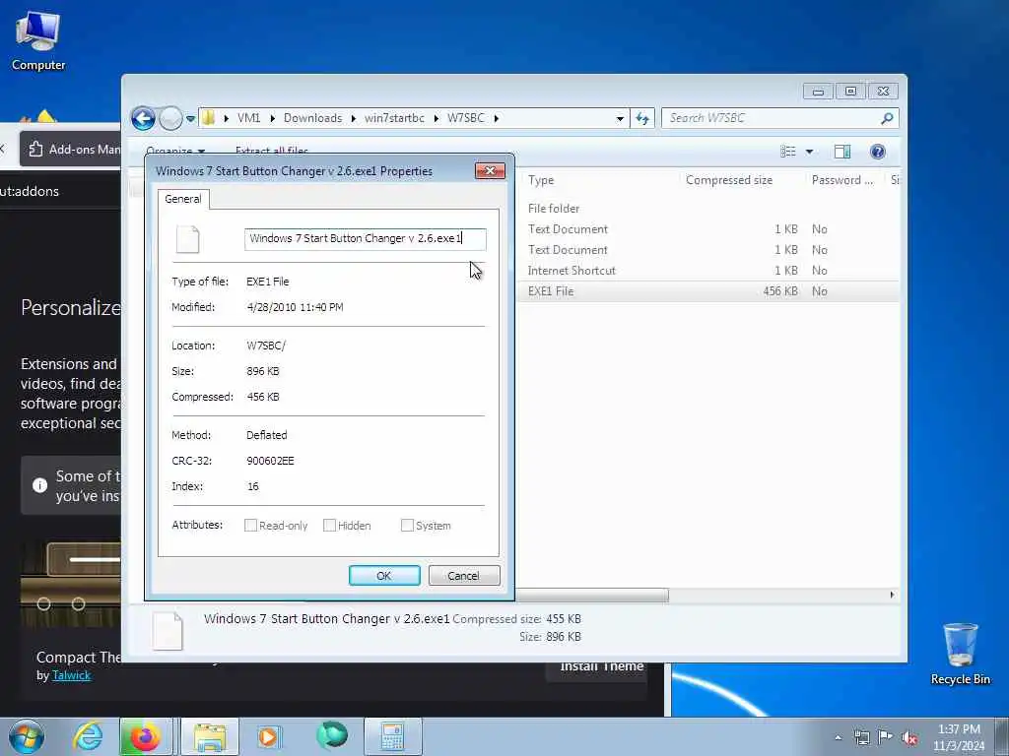Expand the arrow before VM1 in the breadcrumb
The image size is (1009, 756).
click(x=226, y=118)
